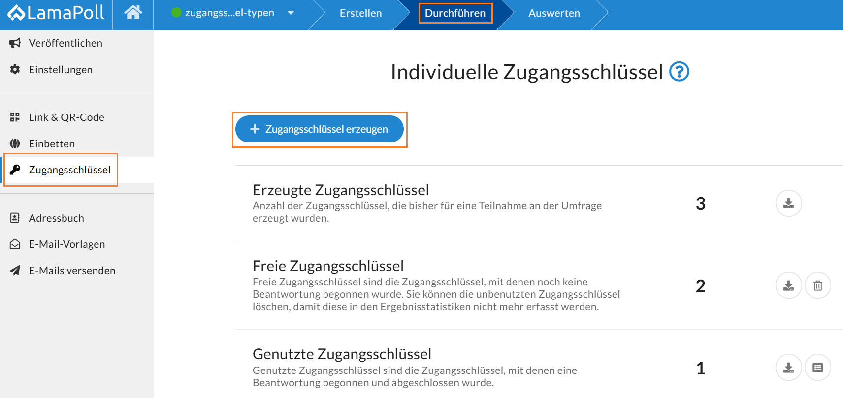Screen dimensions: 843x398
Task: Download the Genutzte Zugangsschlüssel list
Action: pyautogui.click(x=788, y=368)
